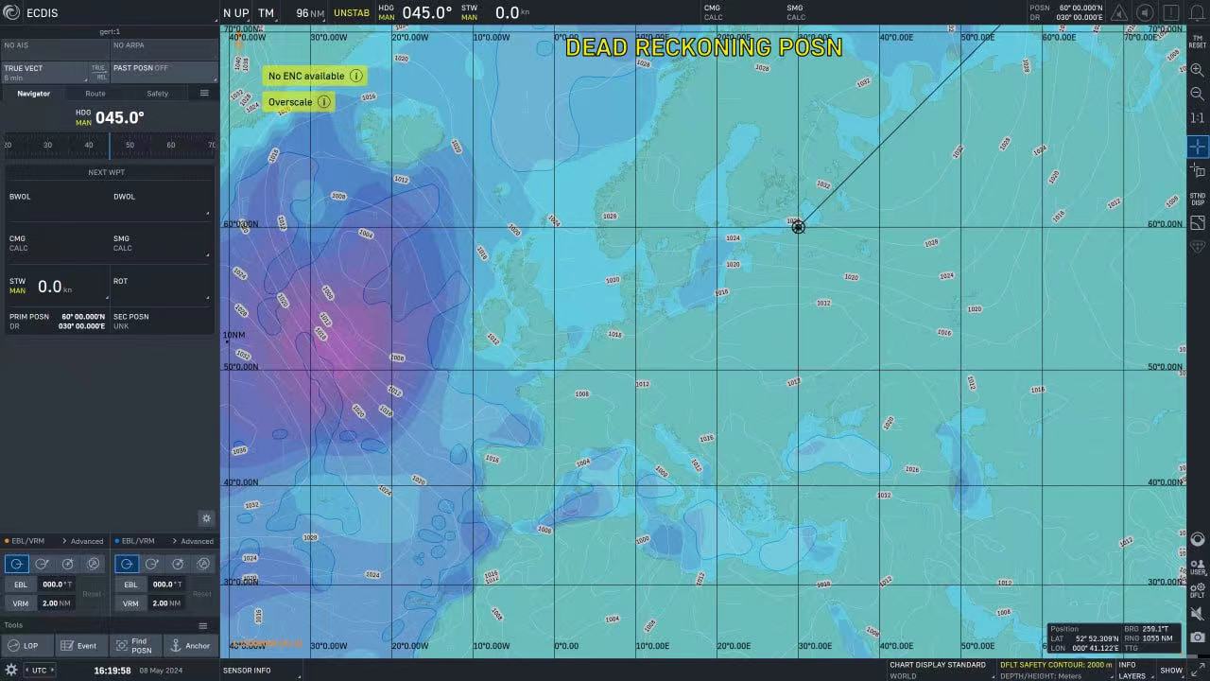Screen dimensions: 1210x681
Task: Expand the second EBL/VRM Advanced options
Action: click(192, 541)
